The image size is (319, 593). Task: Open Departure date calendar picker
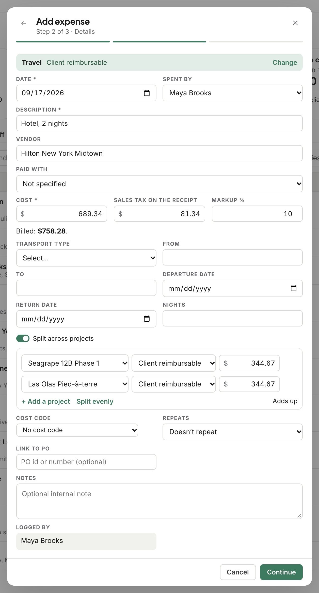point(293,288)
